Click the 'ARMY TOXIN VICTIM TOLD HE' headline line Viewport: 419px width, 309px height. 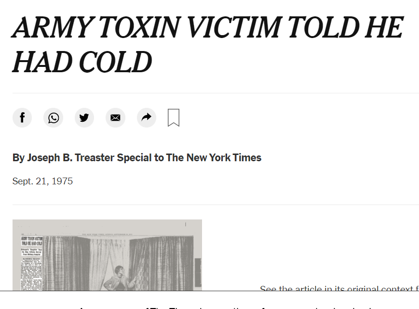(x=207, y=27)
